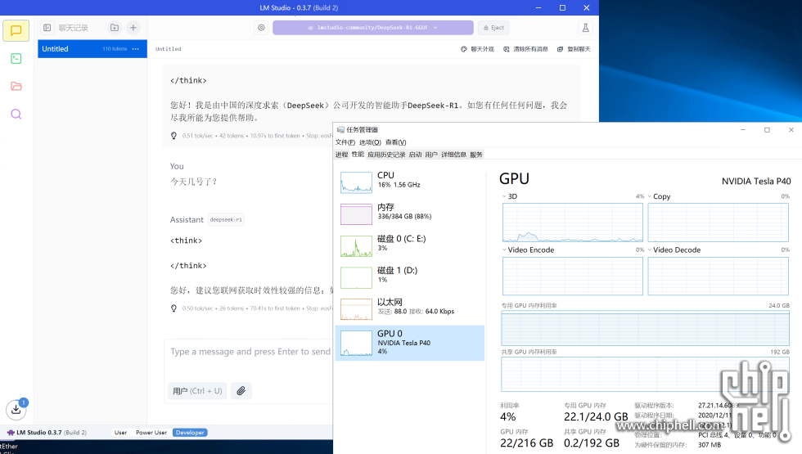Open the loaded DeepSeek-R1 model selector
The width and height of the screenshot is (802, 454).
tap(373, 28)
